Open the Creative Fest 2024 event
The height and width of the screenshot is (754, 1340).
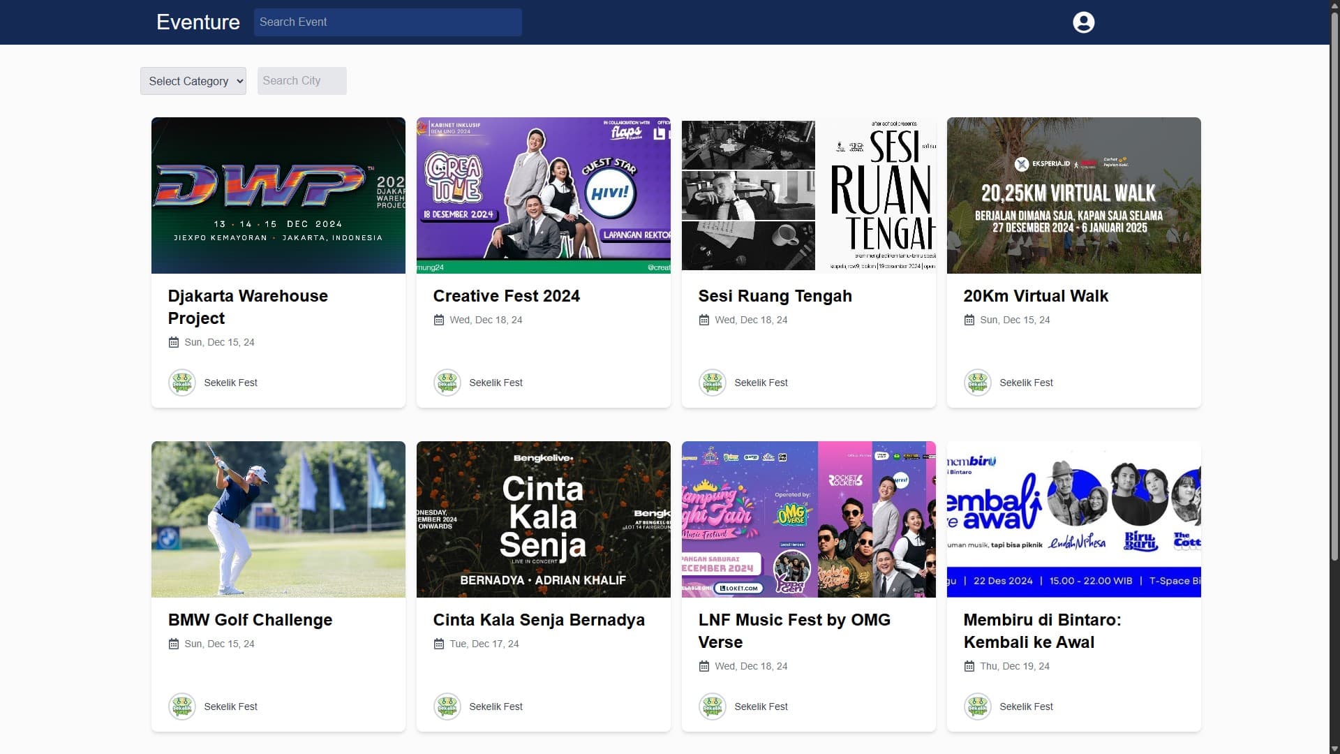point(506,296)
